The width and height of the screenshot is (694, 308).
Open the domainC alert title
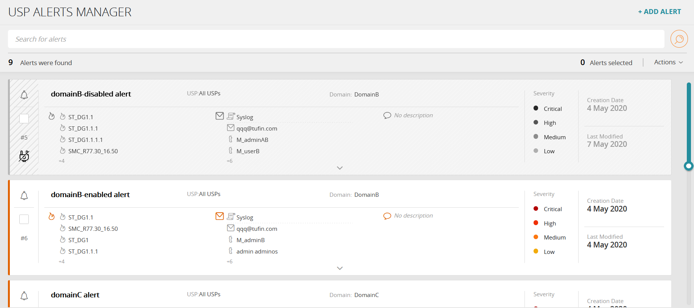(75, 295)
